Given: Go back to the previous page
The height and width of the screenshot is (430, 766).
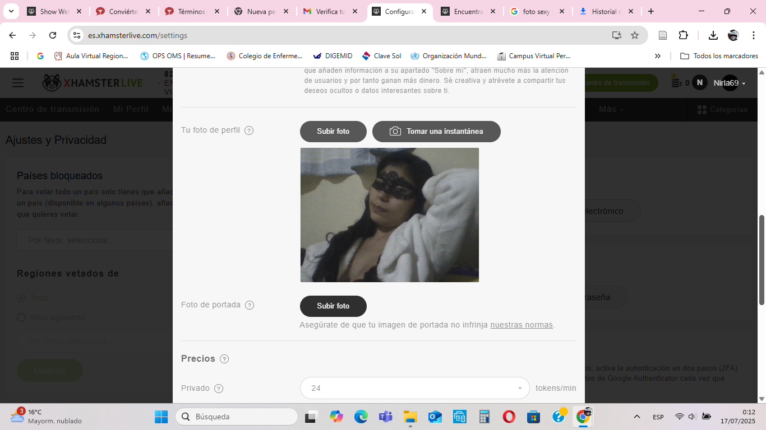Looking at the screenshot, I should point(12,35).
